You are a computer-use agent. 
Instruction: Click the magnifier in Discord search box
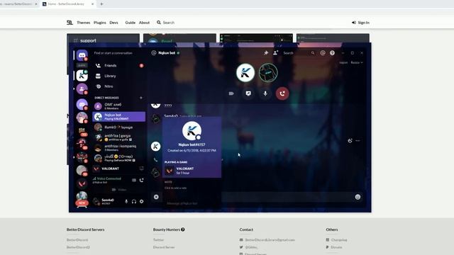(x=313, y=53)
